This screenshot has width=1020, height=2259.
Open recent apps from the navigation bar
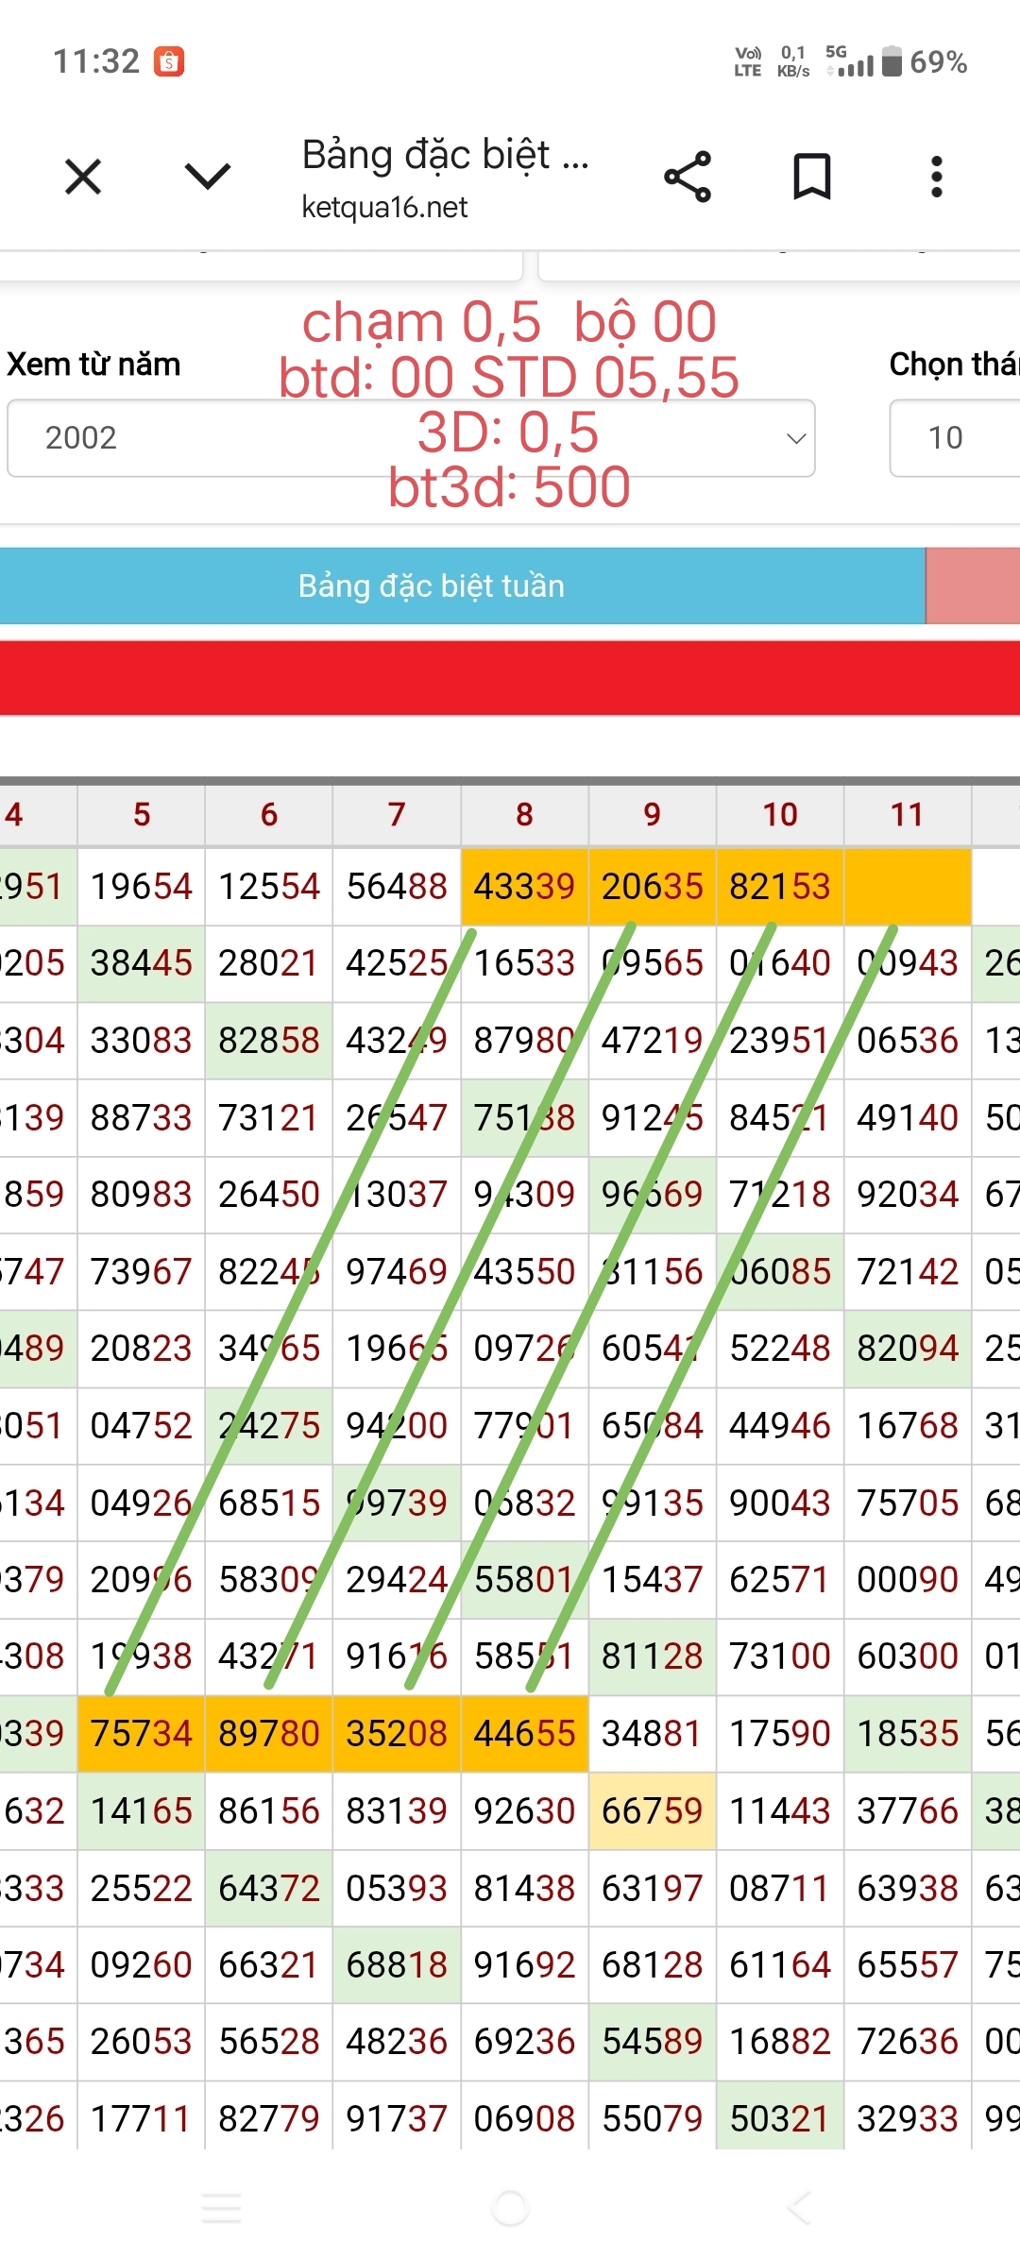(222, 2208)
